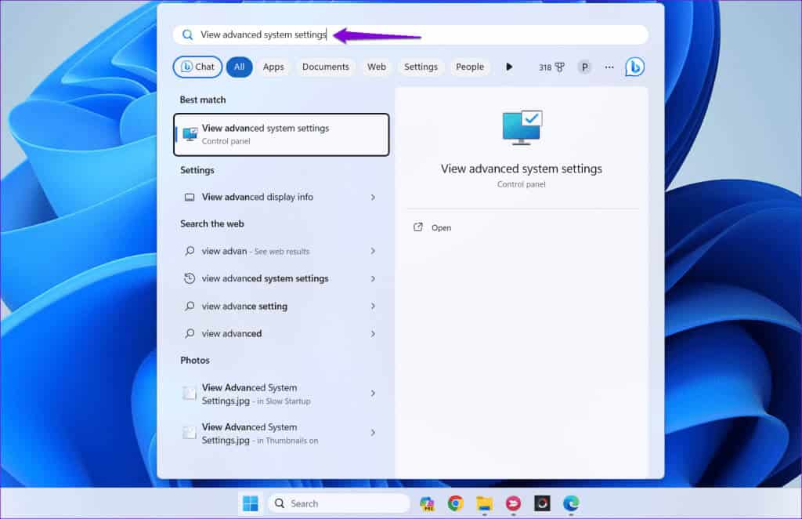Open the 318 rewards points trophy

click(551, 67)
